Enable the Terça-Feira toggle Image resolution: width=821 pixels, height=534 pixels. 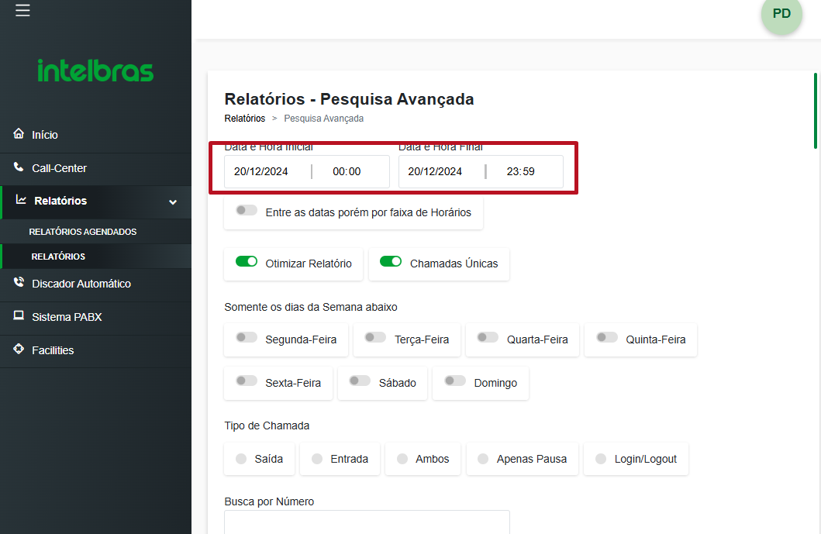coord(375,337)
